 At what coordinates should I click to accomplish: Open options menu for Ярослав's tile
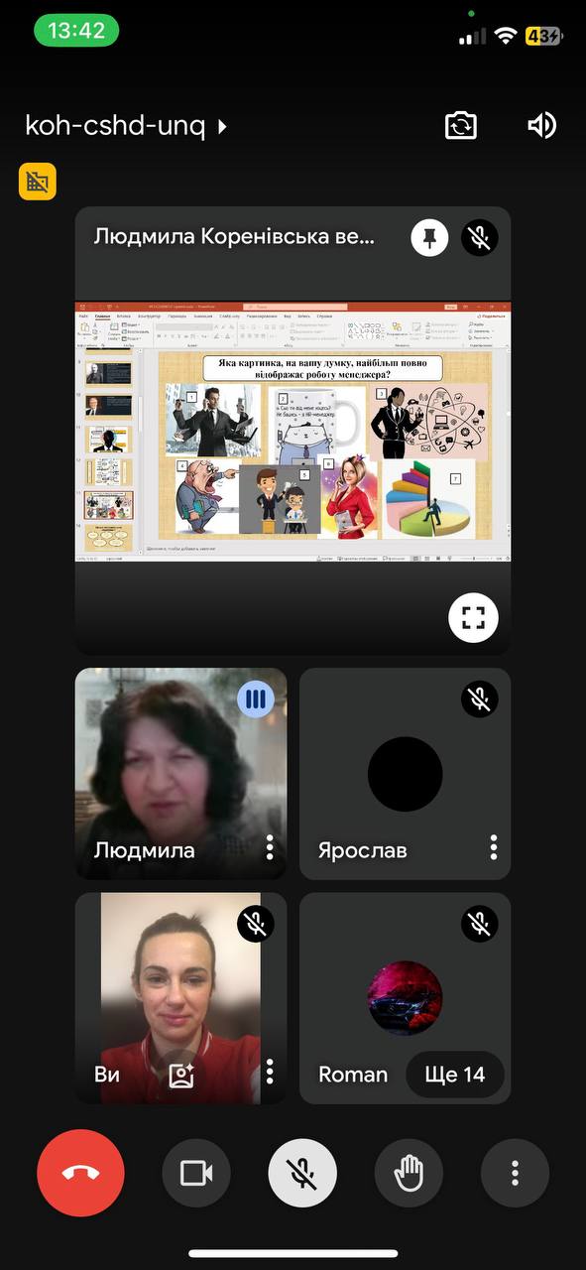tap(494, 847)
